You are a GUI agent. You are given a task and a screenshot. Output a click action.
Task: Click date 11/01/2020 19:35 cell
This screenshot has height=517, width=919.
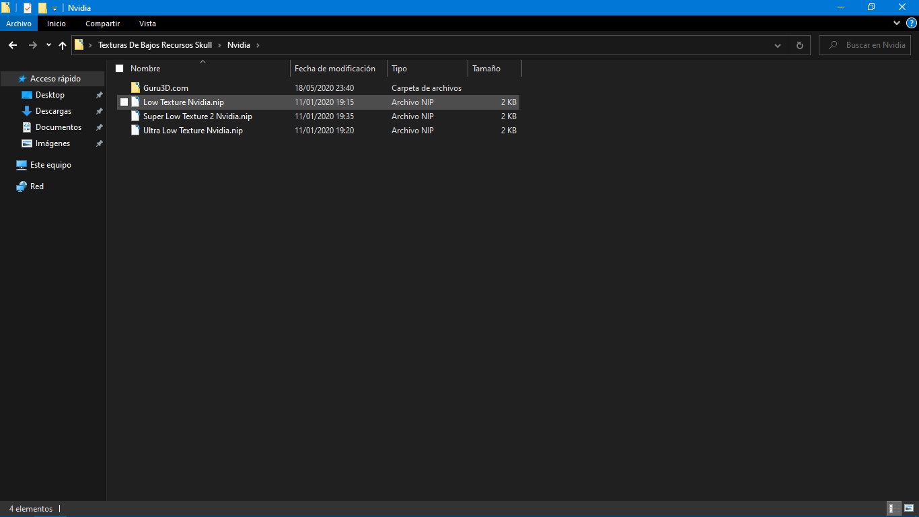[324, 116]
